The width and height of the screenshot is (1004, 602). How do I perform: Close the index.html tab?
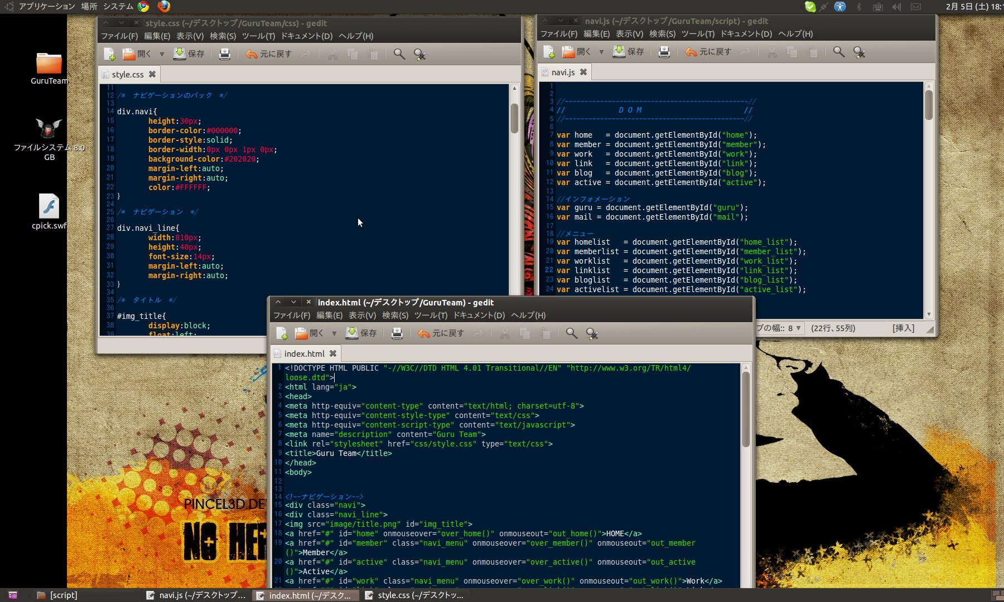333,353
